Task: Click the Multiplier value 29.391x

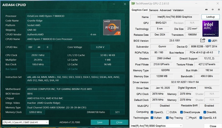Action: pos(38,60)
